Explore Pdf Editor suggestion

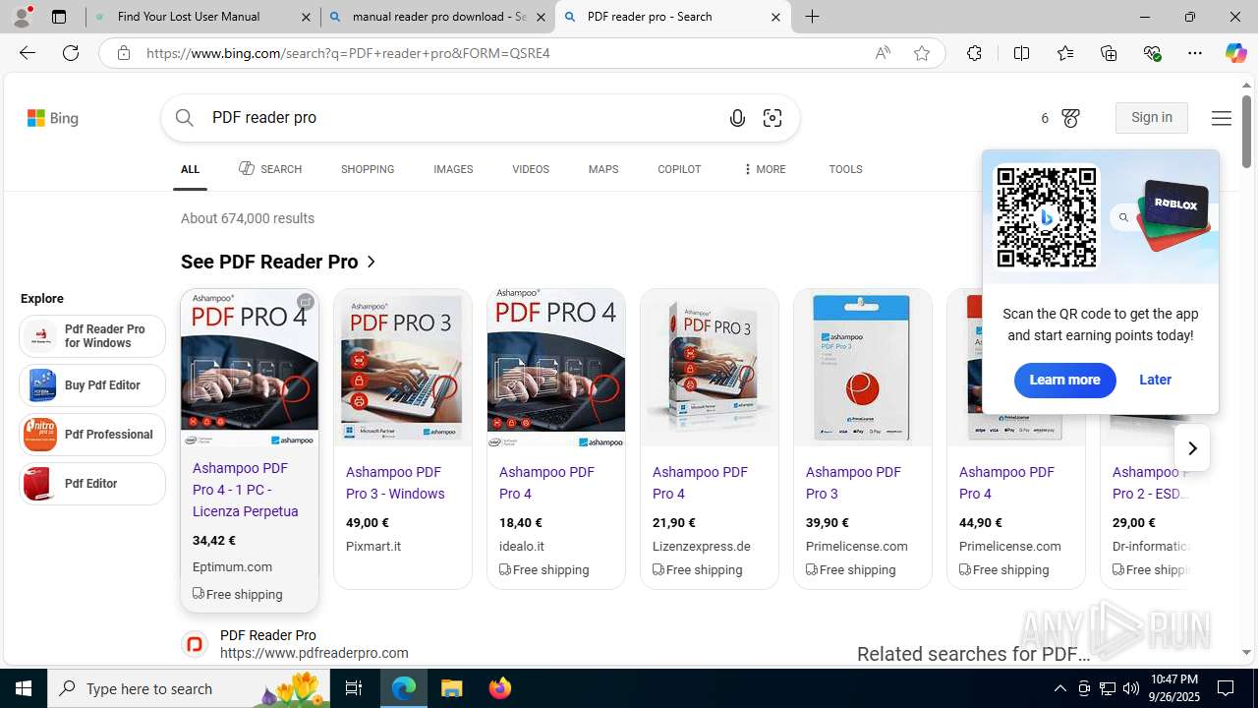[92, 484]
